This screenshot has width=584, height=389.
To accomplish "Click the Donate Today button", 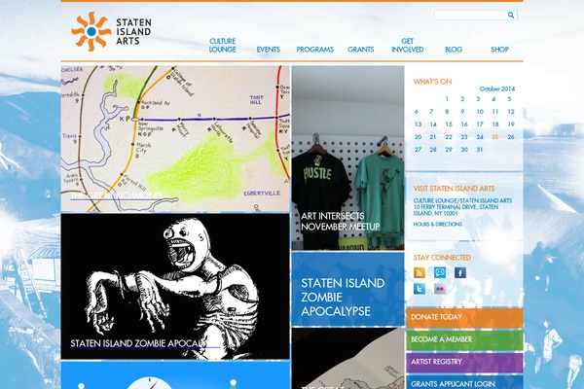I will [464, 318].
